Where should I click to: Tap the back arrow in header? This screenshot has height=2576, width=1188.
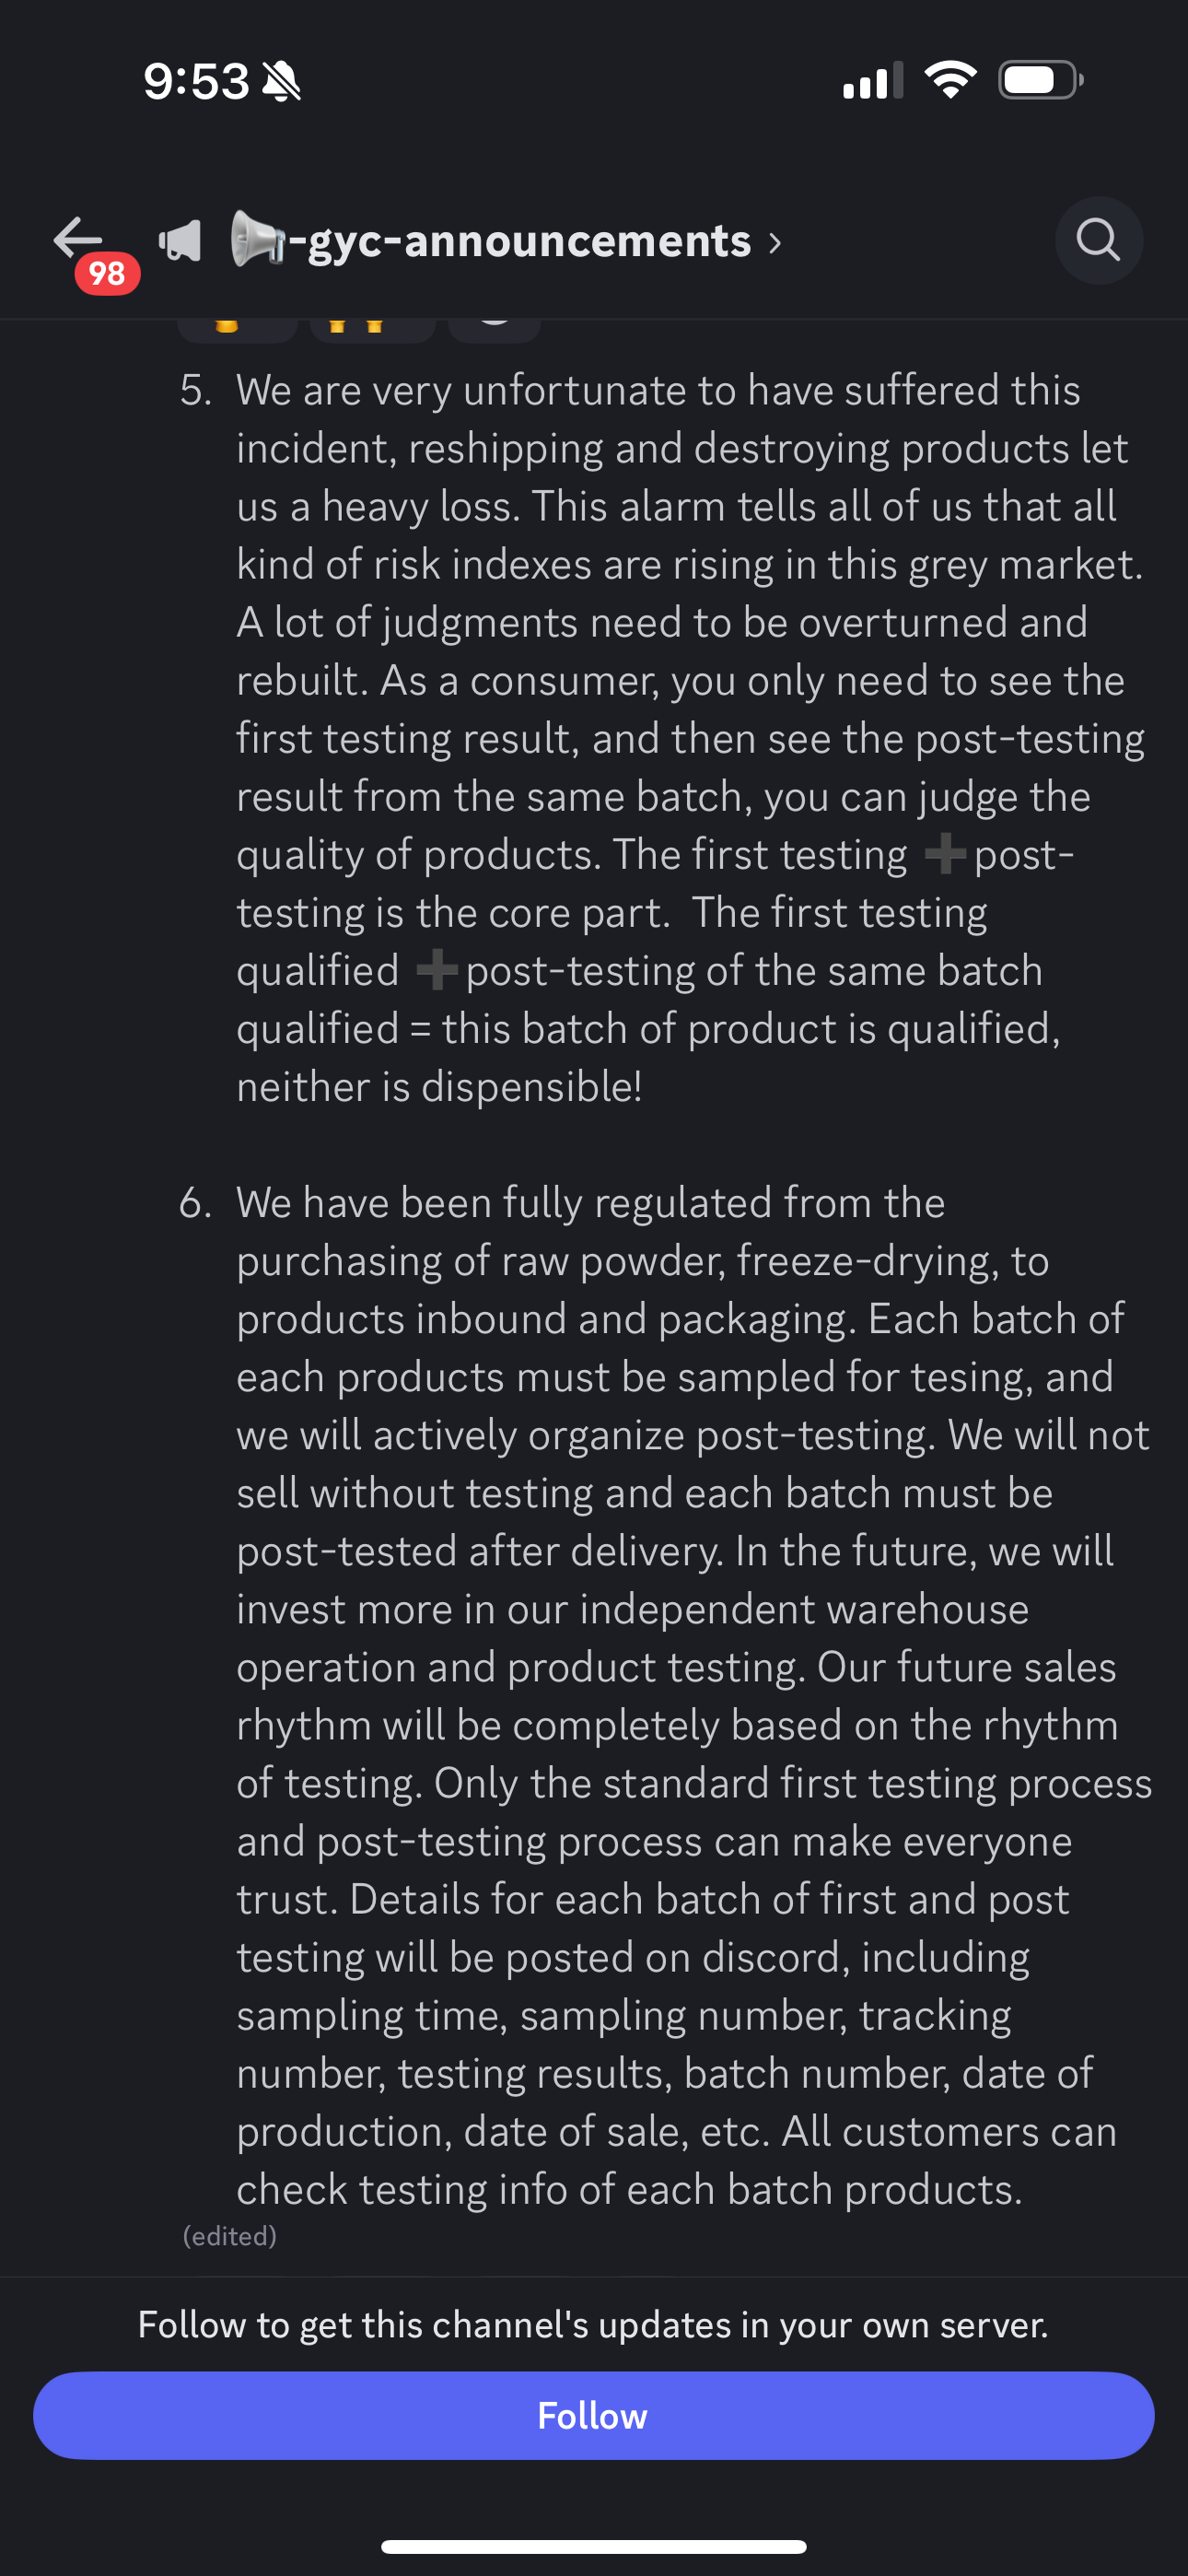tap(78, 238)
